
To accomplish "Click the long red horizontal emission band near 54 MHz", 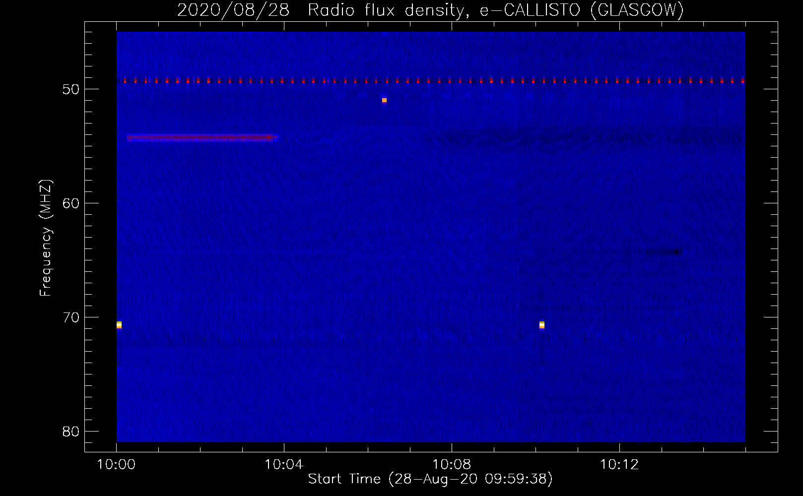I will coord(202,138).
